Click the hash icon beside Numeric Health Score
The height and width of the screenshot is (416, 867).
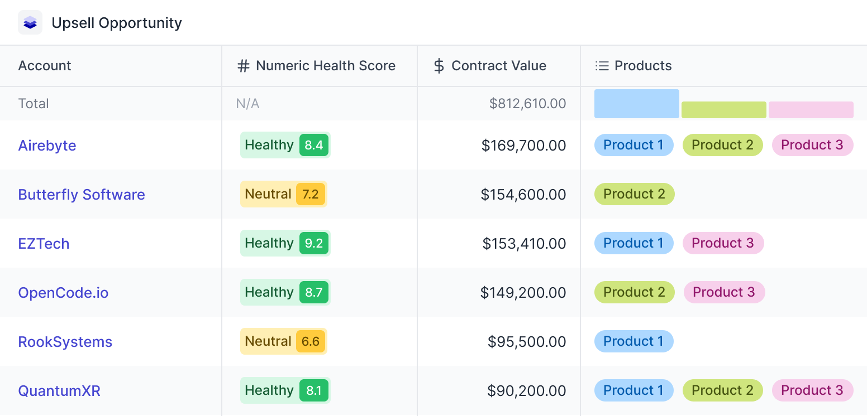(244, 66)
